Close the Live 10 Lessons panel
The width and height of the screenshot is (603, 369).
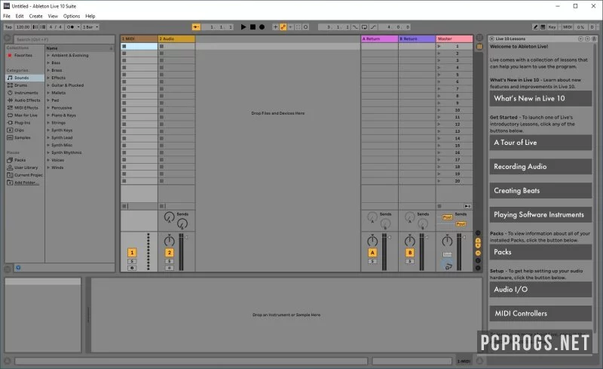pyautogui.click(x=492, y=38)
